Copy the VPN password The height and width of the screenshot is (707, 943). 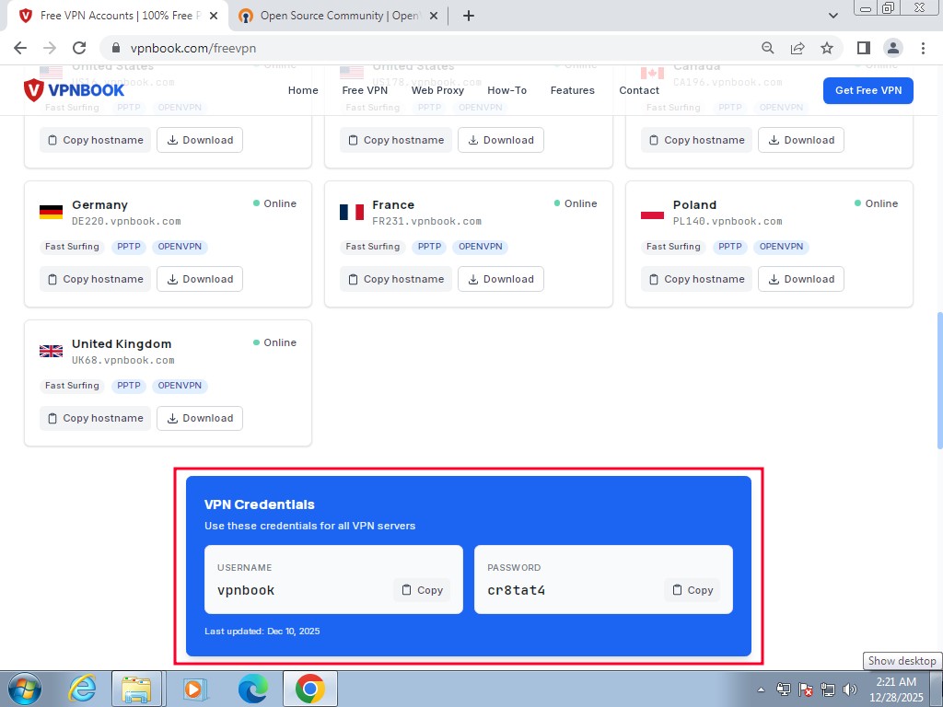click(692, 590)
